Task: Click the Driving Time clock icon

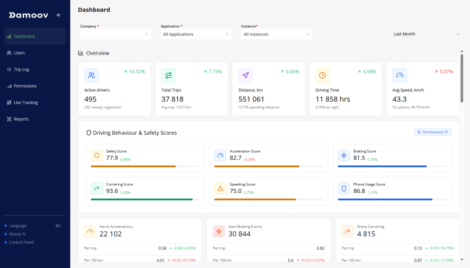Action: tap(323, 75)
